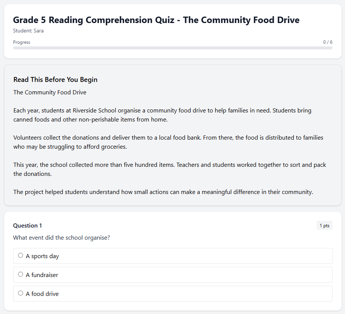Screen dimensions: 345x314
Task: Click the "Read This Before You Begin" heading
Action: 55,80
